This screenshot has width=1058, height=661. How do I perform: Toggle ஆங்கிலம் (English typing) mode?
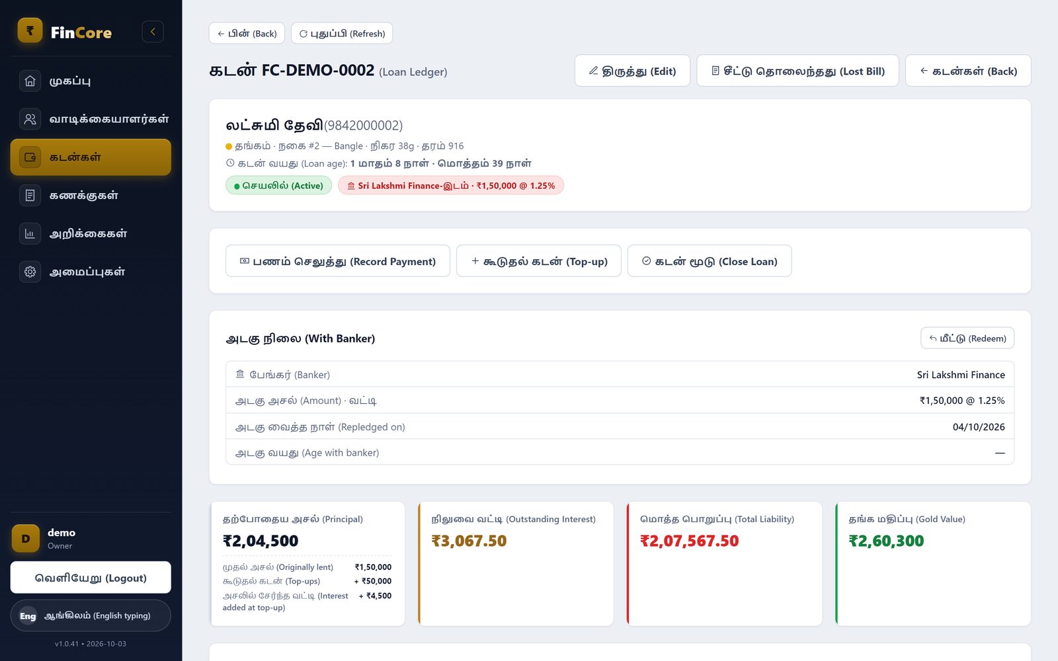point(91,616)
